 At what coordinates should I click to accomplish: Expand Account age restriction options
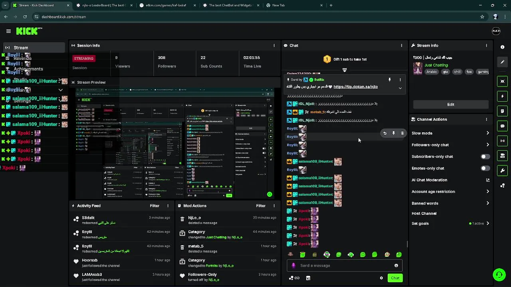[x=487, y=192]
